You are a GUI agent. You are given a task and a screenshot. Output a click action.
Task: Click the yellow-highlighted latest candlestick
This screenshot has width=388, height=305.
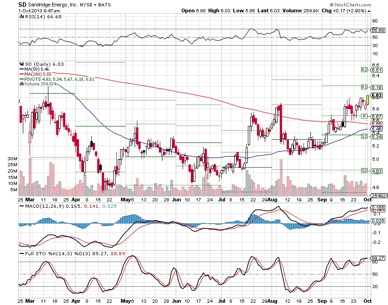(368, 100)
